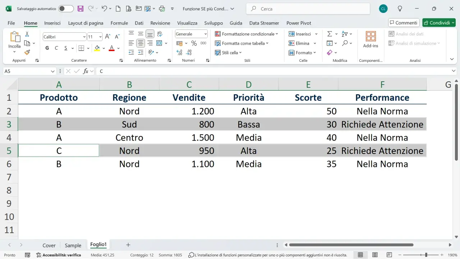Click decrease decimal places icon

click(189, 53)
